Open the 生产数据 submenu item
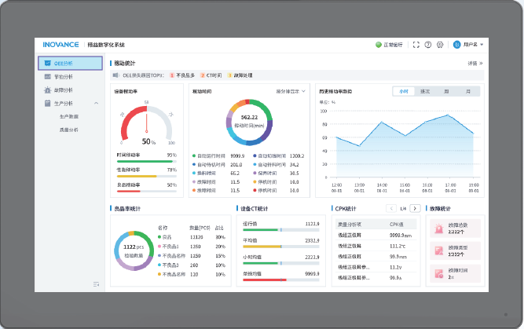524x329 pixels. [69, 116]
